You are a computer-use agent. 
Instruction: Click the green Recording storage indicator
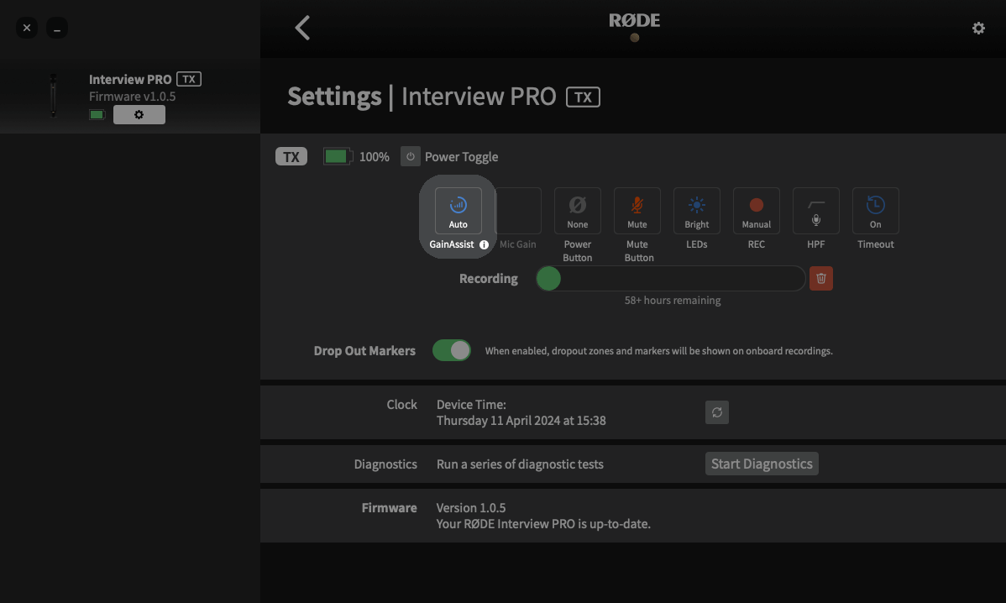[548, 279]
